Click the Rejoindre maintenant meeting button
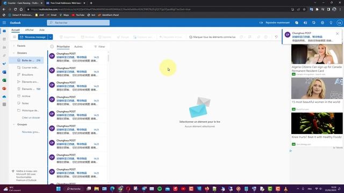 (275, 23)
